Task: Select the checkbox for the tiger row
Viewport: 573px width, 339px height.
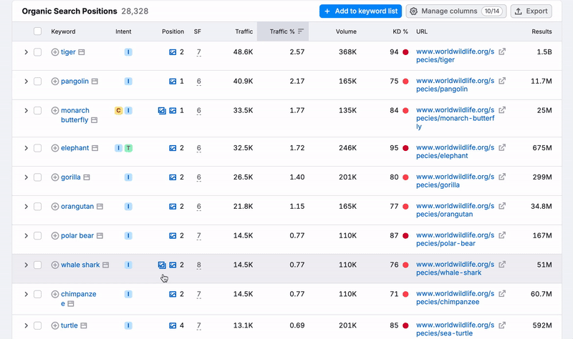Action: (38, 52)
